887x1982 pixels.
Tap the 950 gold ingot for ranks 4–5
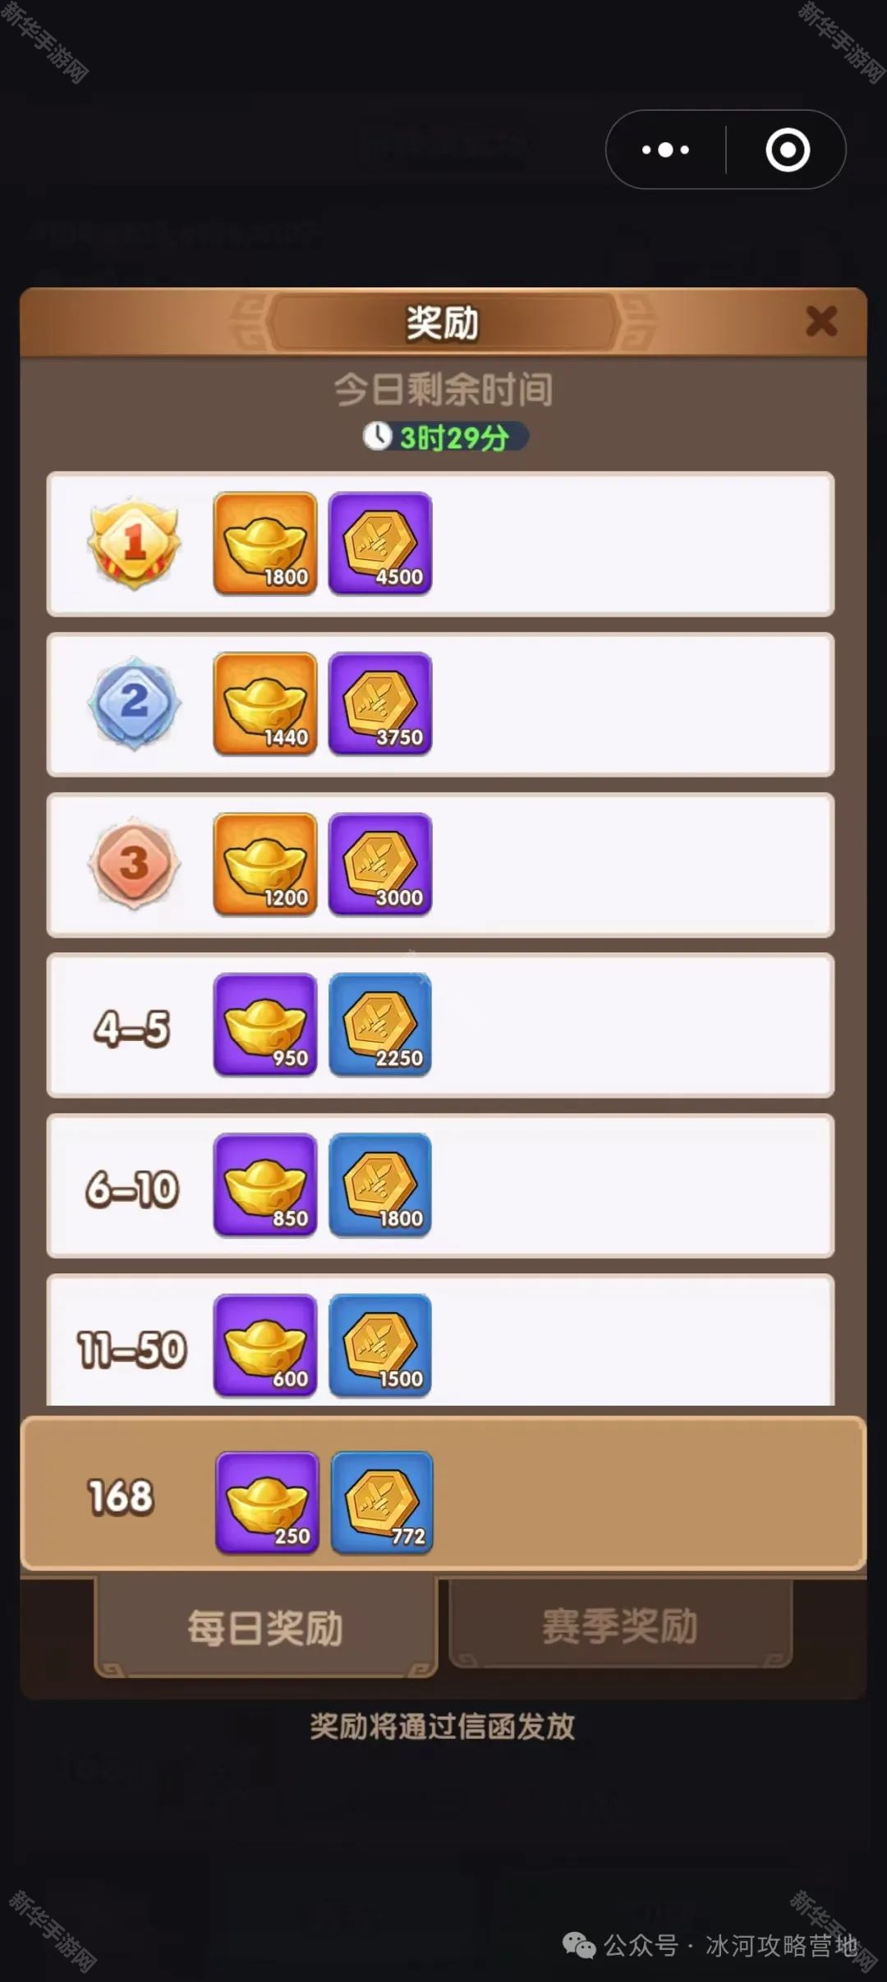[265, 1024]
